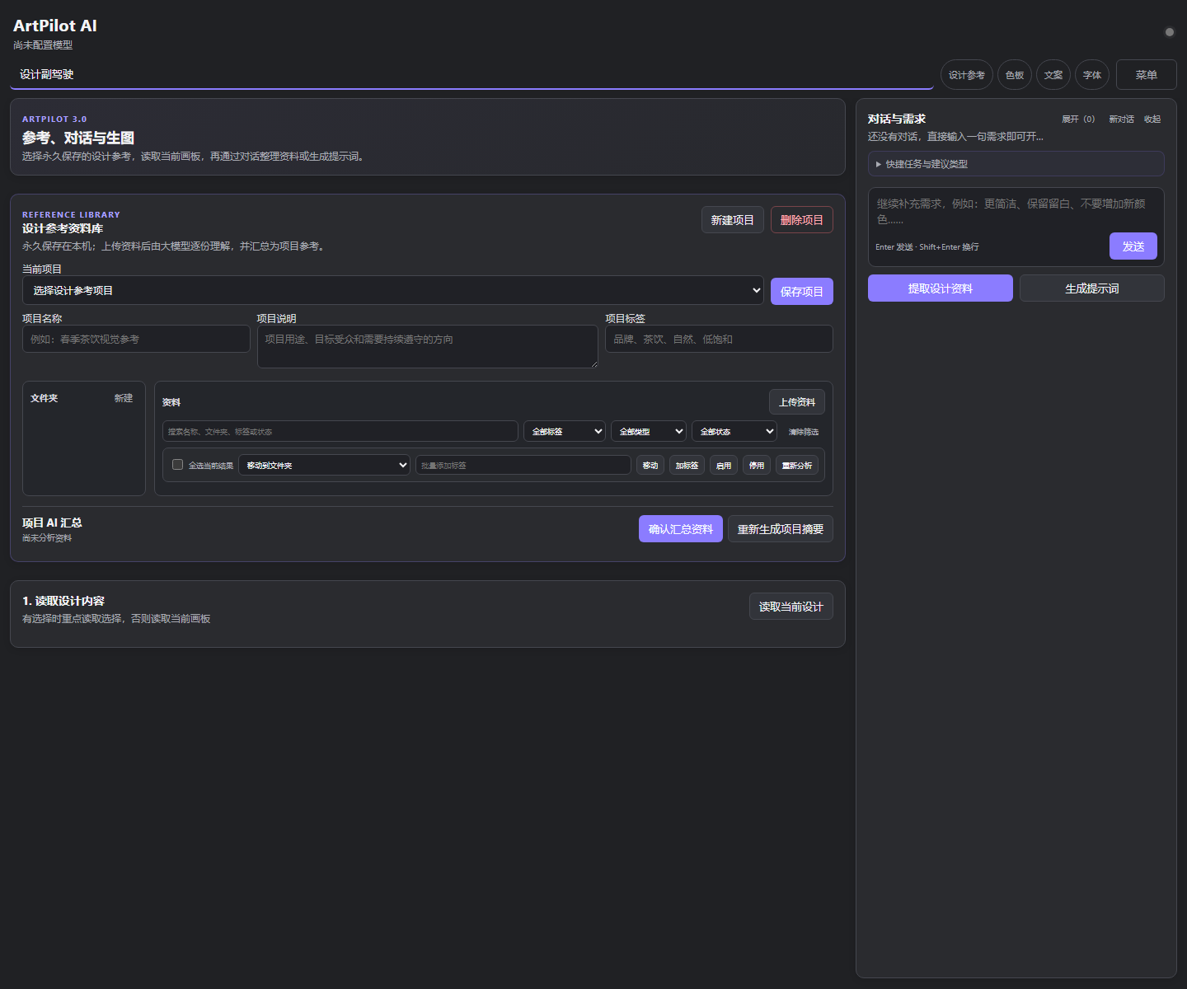
Task: Open the 全部类型 filter dropdown
Action: pyautogui.click(x=649, y=431)
